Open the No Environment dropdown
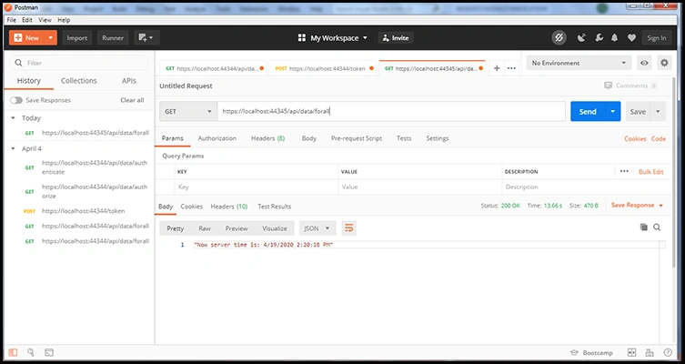 click(579, 63)
